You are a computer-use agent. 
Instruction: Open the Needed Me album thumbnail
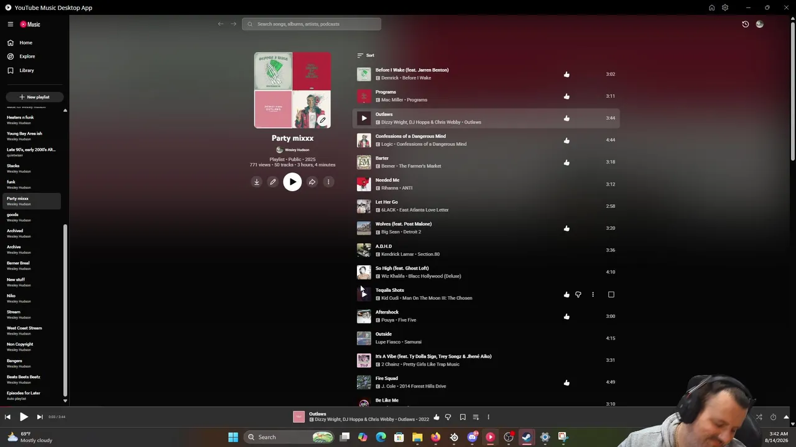[364, 184]
